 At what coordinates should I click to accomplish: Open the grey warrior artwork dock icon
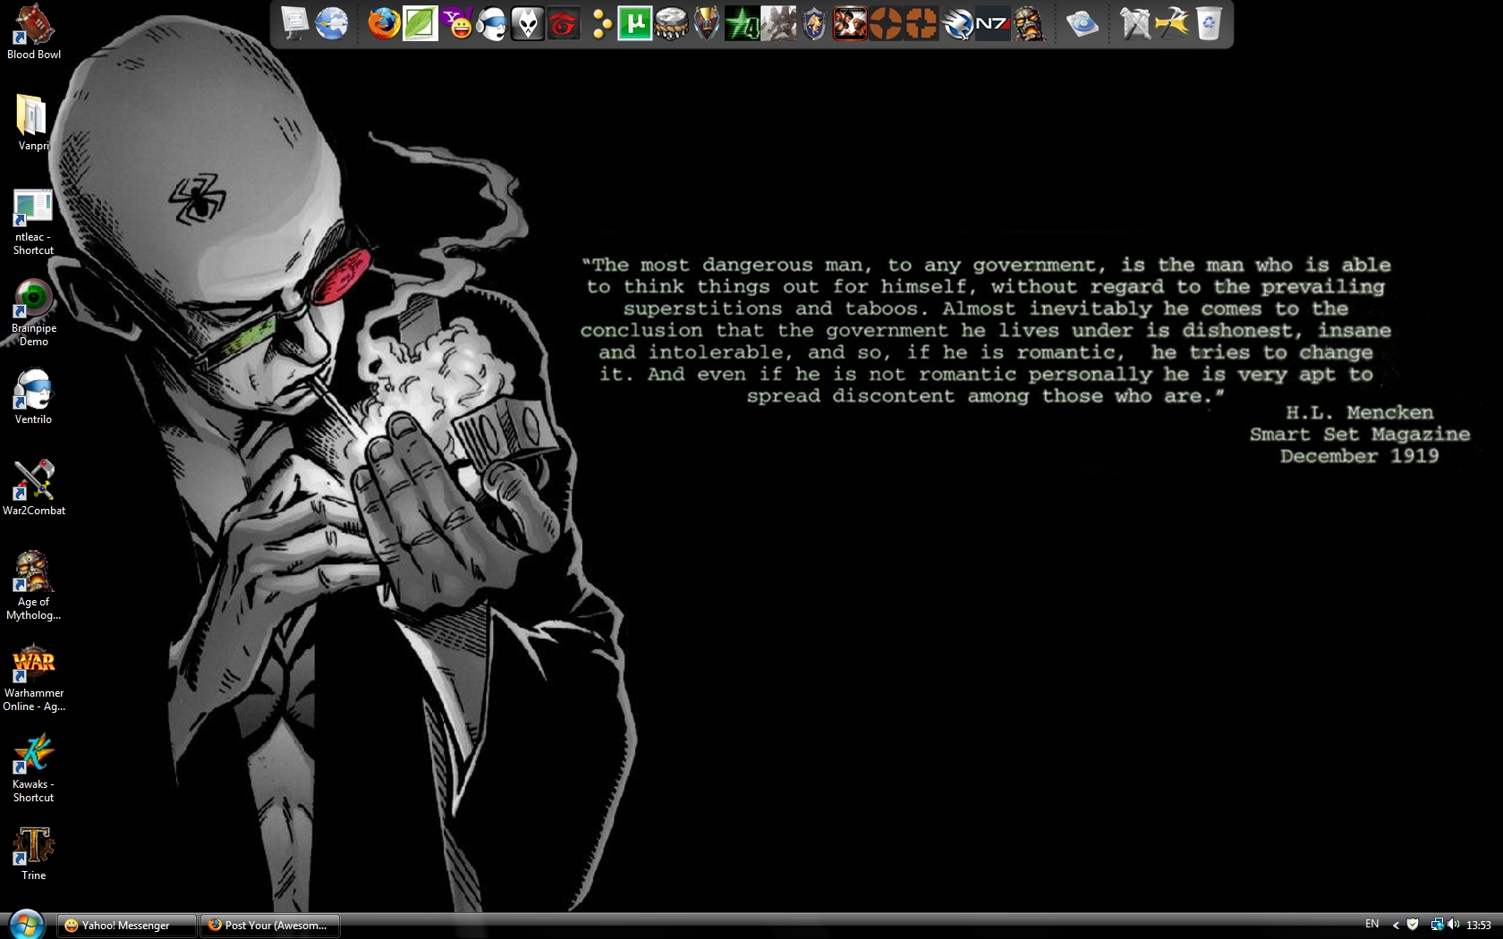pyautogui.click(x=778, y=23)
